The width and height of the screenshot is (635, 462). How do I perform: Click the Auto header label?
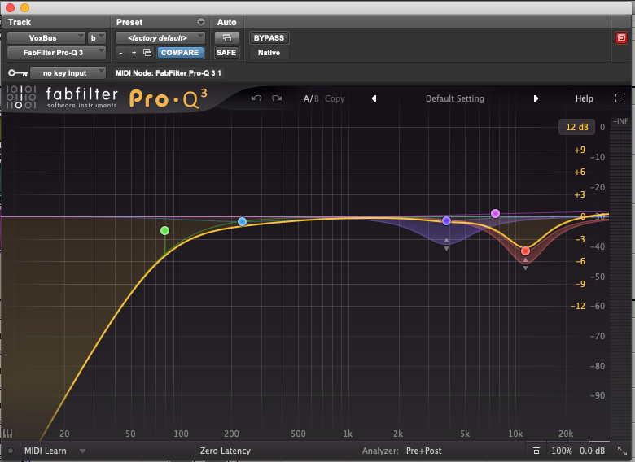pos(227,22)
